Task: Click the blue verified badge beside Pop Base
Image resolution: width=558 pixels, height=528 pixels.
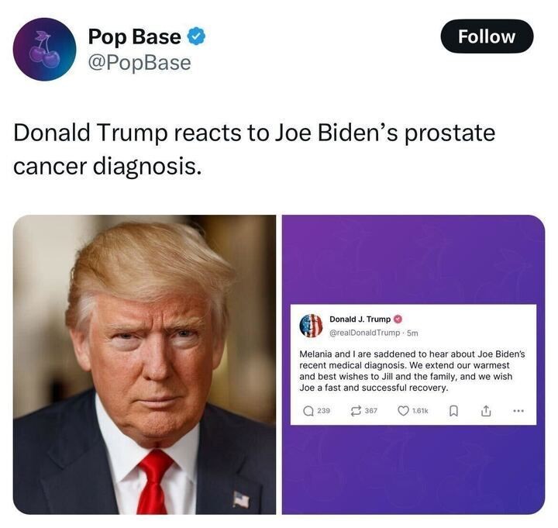Action: click(196, 36)
